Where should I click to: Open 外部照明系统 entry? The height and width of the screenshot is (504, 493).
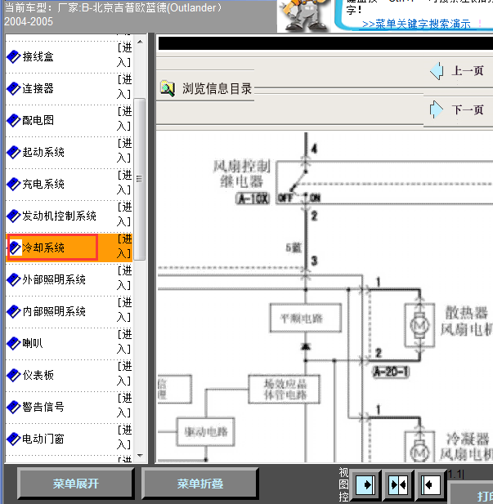tap(54, 279)
